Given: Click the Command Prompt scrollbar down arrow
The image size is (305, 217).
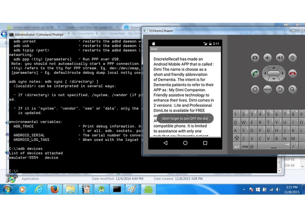Looking at the screenshot, I should tap(279, 171).
